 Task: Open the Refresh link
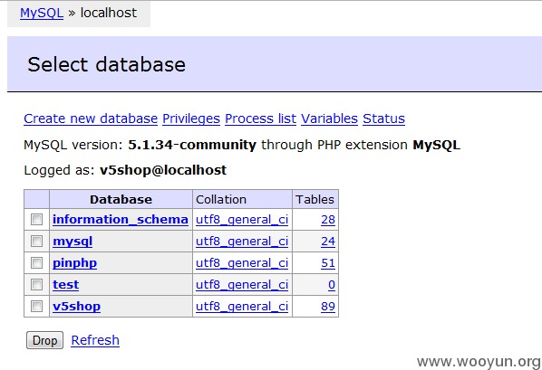pyautogui.click(x=95, y=340)
